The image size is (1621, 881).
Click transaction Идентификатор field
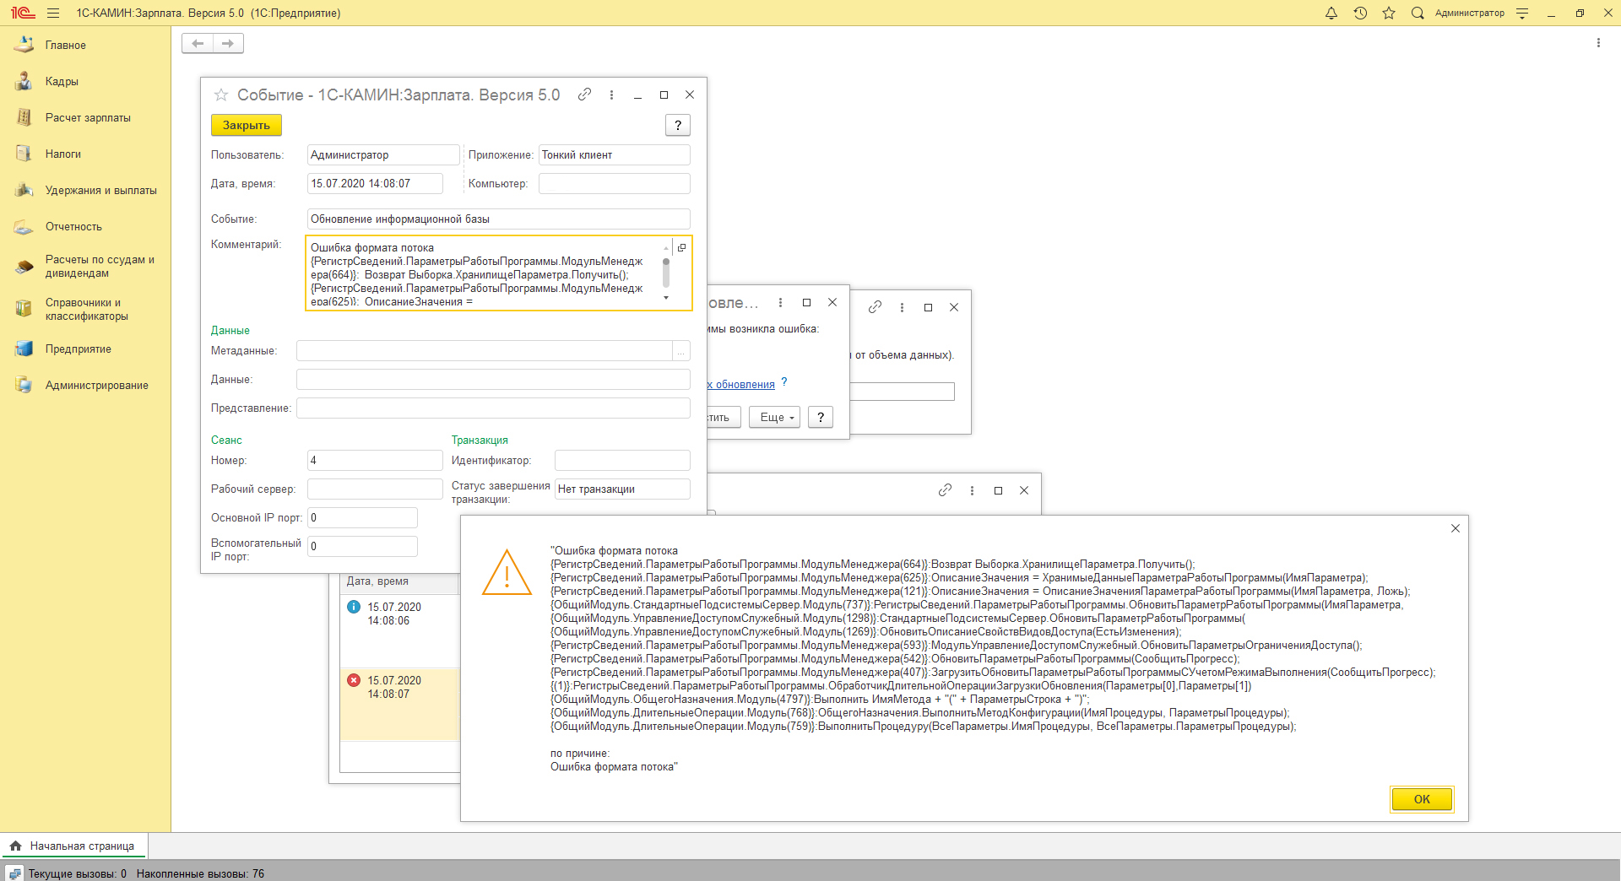pos(622,461)
